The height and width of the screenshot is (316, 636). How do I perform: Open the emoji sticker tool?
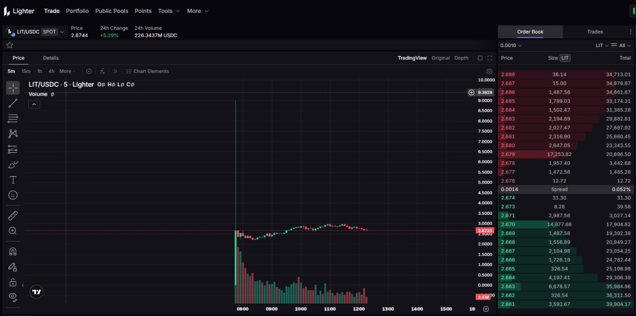tap(13, 195)
